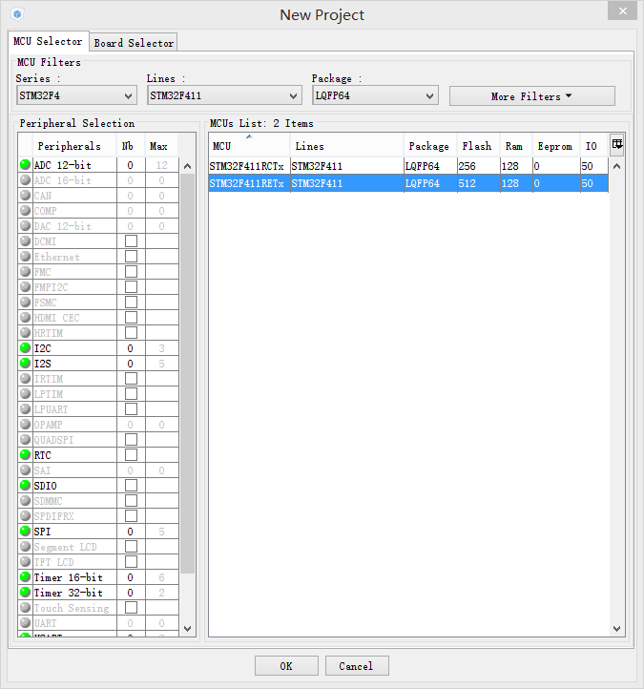The image size is (644, 689).
Task: Click grey status dot beside LPUART
Action: coord(25,409)
